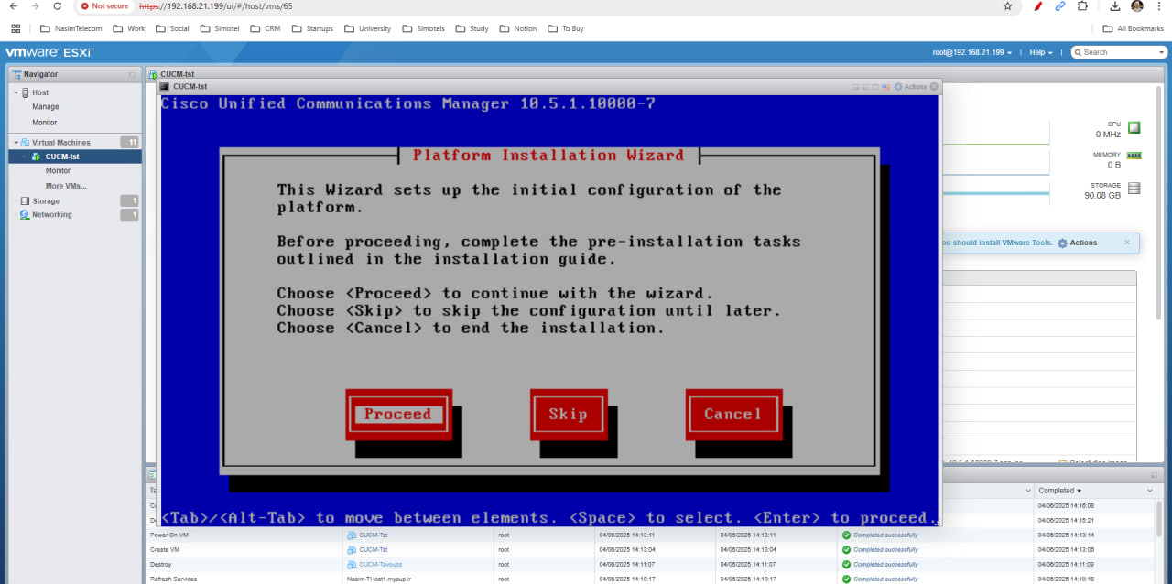Open the browser Extensions puzzle icon
The image size is (1172, 584).
tap(1083, 6)
